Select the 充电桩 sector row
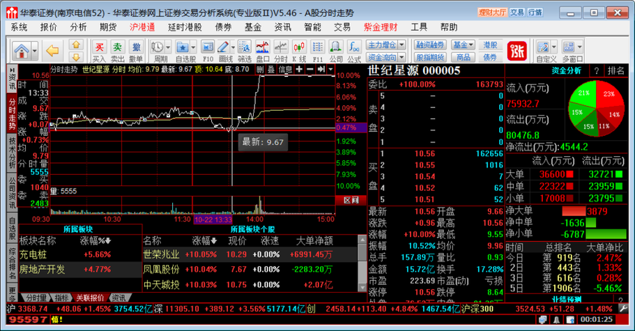Viewport: 635px width, 331px height. pyautogui.click(x=80, y=254)
